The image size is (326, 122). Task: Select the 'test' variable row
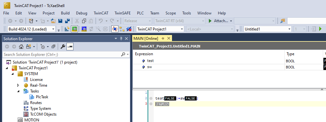click(x=229, y=61)
